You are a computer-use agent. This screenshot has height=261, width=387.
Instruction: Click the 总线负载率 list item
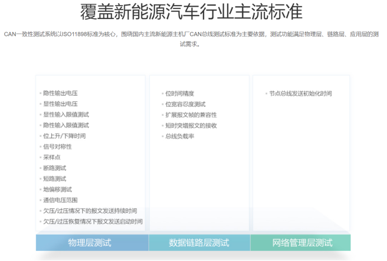tap(180, 136)
